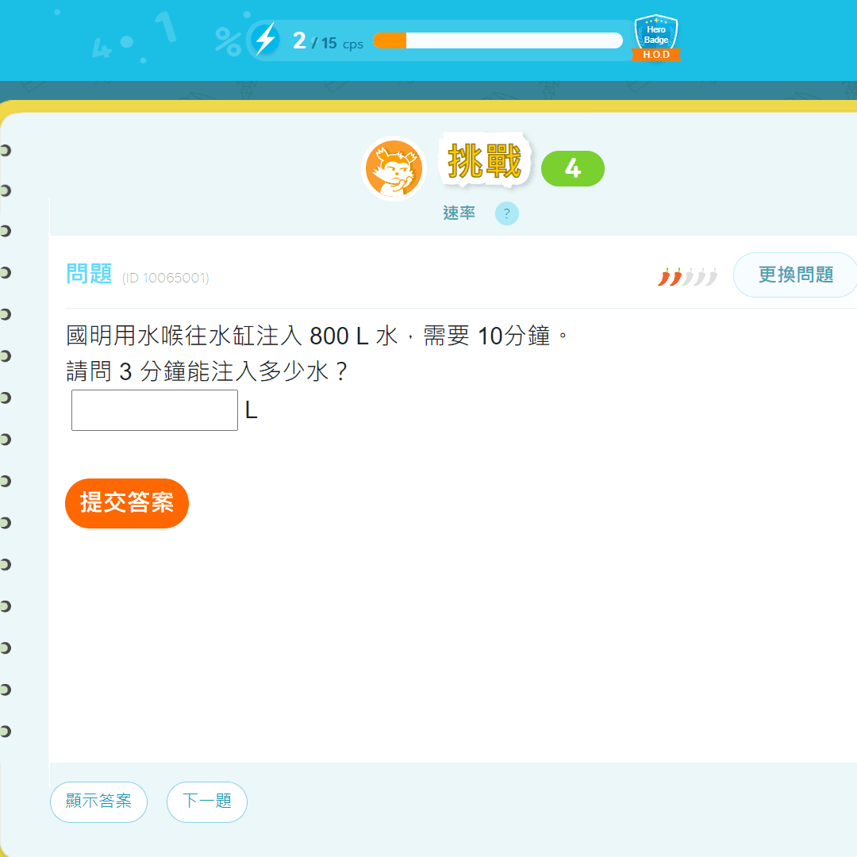Image resolution: width=857 pixels, height=857 pixels.
Task: Click the Hero Badge H.O.D shield
Action: pyautogui.click(x=656, y=38)
